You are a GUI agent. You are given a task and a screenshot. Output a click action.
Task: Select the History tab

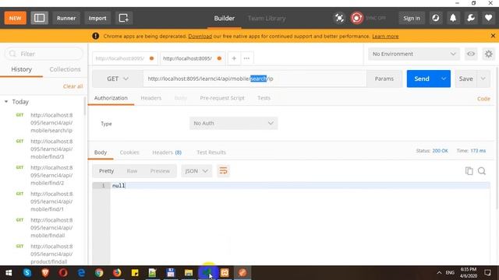[21, 69]
